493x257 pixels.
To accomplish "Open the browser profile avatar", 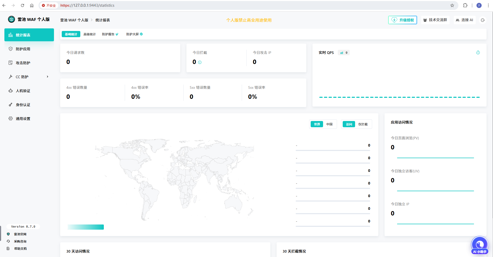I will pyautogui.click(x=479, y=5).
